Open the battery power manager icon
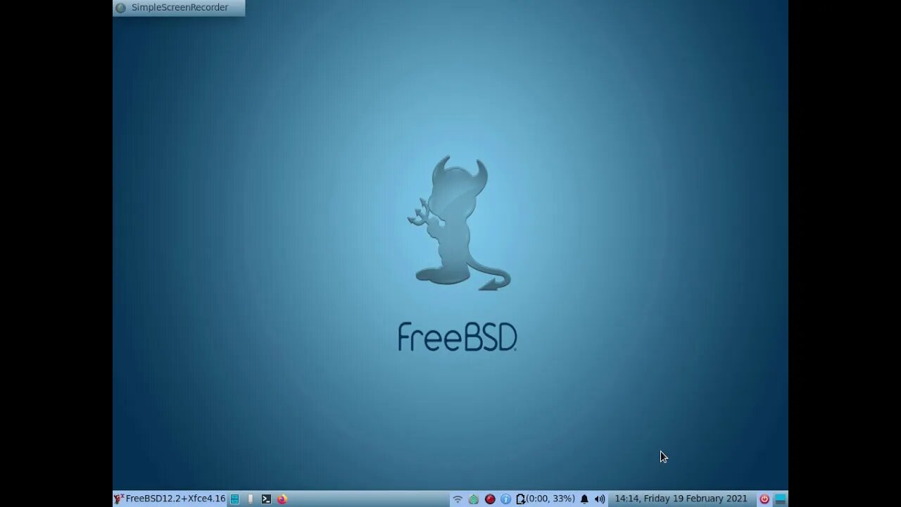Viewport: 901px width, 507px height. click(520, 499)
